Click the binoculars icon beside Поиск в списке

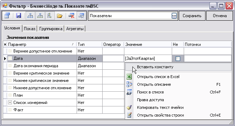pos(129,92)
